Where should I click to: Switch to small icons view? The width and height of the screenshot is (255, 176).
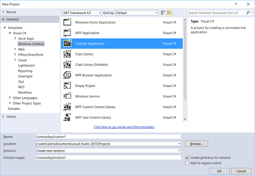coord(163,13)
